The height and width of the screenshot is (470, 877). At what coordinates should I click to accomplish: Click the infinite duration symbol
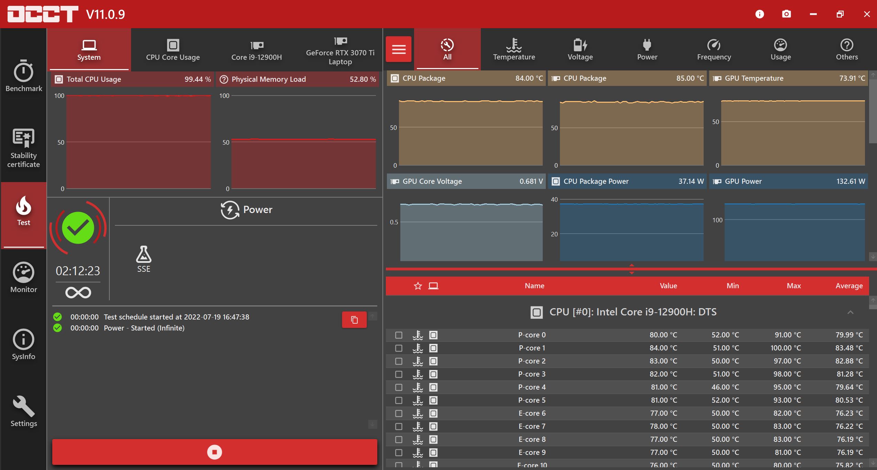pyautogui.click(x=78, y=293)
